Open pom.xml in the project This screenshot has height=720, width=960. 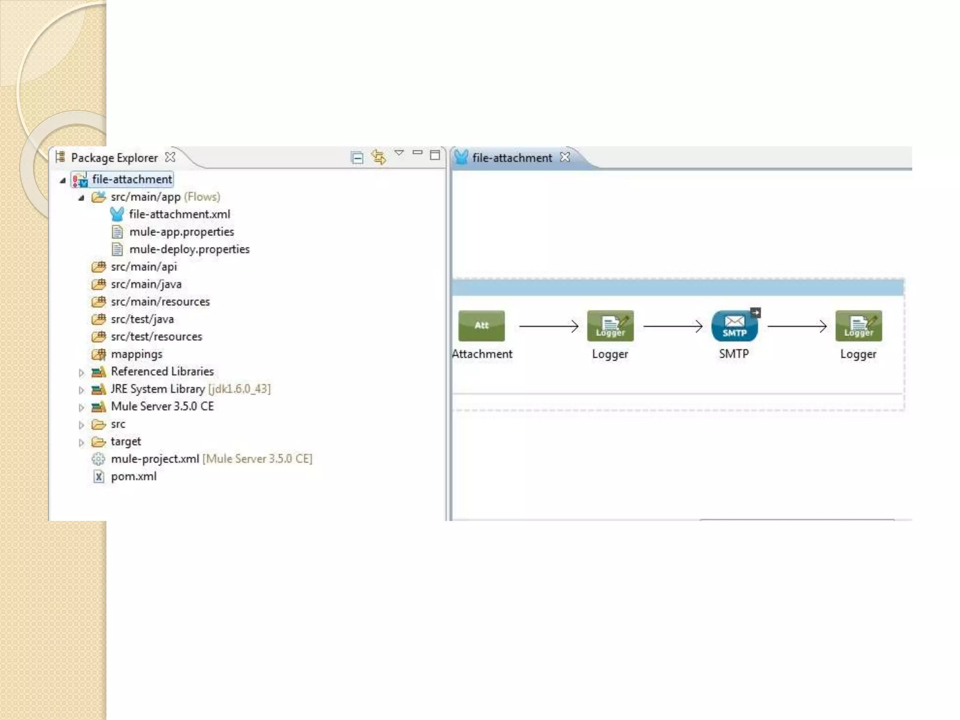[134, 477]
